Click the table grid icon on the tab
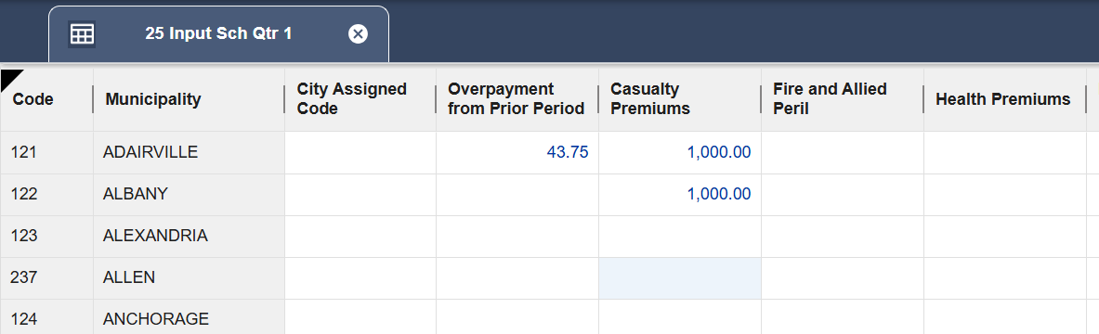Image resolution: width=1099 pixels, height=334 pixels. pyautogui.click(x=82, y=33)
